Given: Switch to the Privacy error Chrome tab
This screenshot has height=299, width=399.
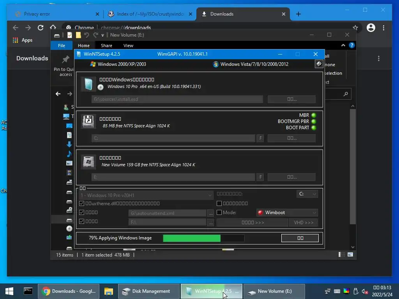Looking at the screenshot, I should 55,14.
